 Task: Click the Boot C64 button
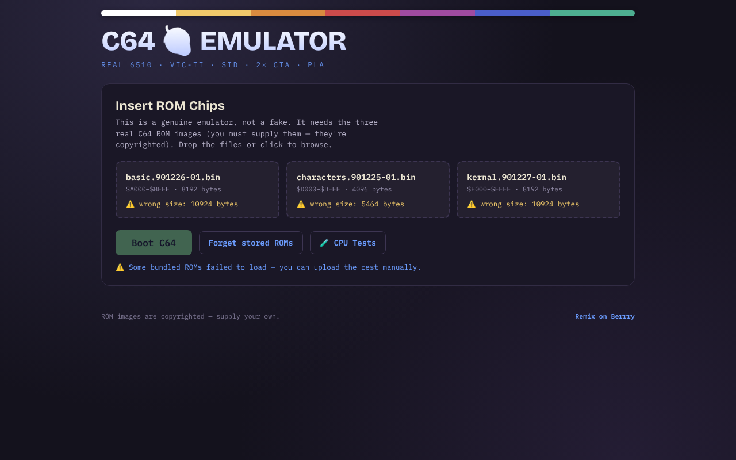tap(154, 243)
